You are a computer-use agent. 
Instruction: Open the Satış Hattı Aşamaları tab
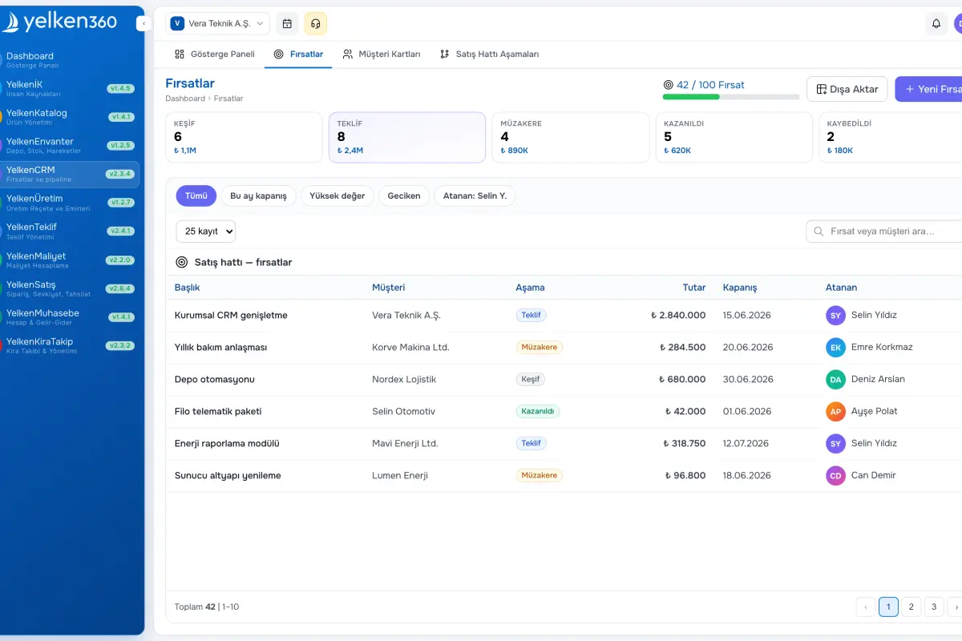489,54
